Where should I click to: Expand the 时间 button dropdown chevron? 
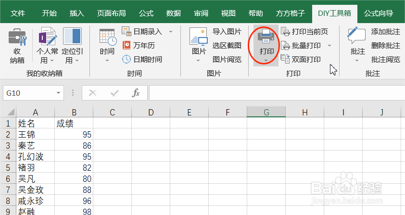107,61
